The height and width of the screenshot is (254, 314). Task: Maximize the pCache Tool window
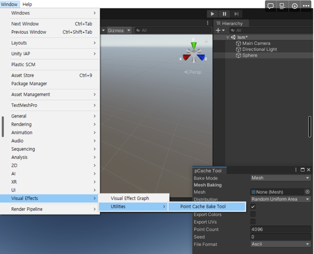[302, 170]
